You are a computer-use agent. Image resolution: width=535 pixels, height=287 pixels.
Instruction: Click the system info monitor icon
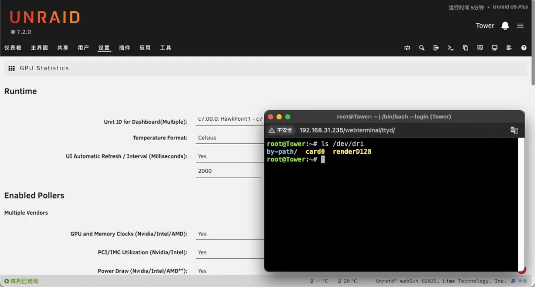click(494, 48)
